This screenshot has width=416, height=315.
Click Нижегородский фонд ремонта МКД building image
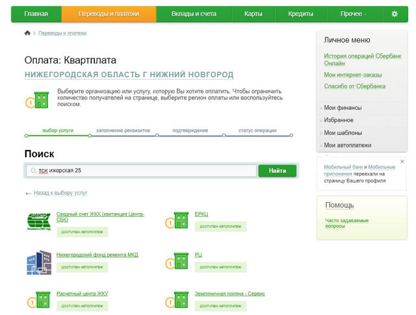pyautogui.click(x=39, y=262)
